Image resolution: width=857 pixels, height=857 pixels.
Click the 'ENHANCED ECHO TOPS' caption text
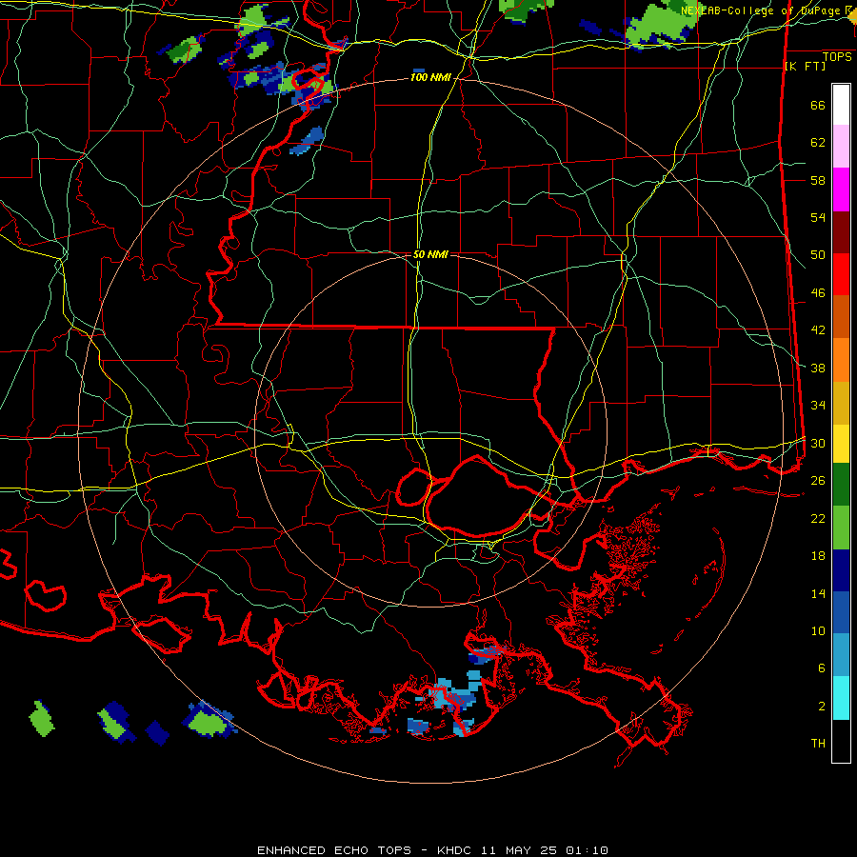334,850
